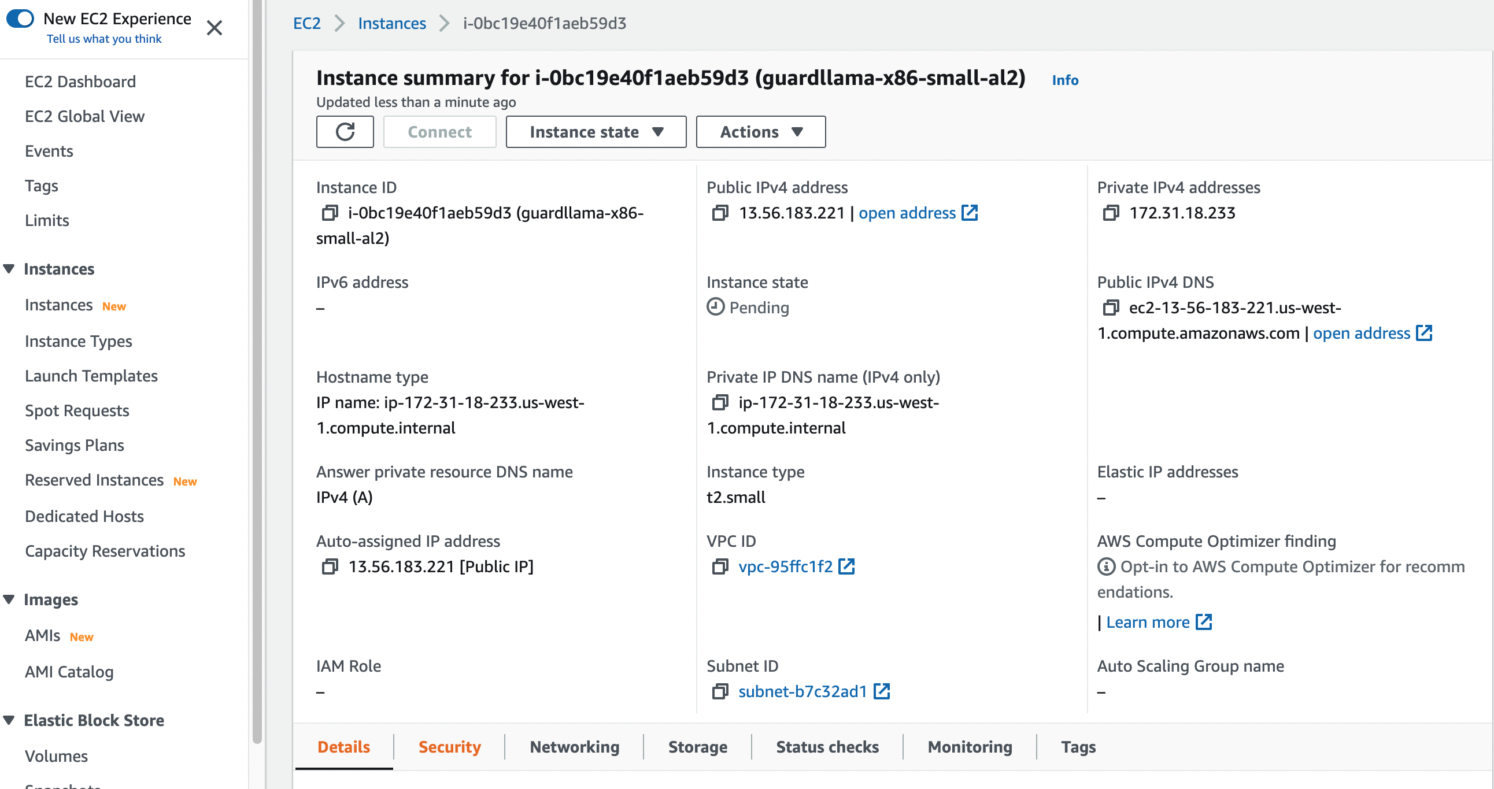The height and width of the screenshot is (789, 1494).
Task: Collapse the Elastic Block Store section
Action: click(9, 720)
